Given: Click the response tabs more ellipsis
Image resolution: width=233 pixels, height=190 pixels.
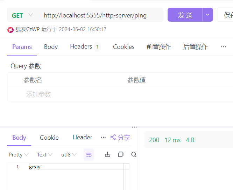Looking at the screenshot, I should 104,137.
